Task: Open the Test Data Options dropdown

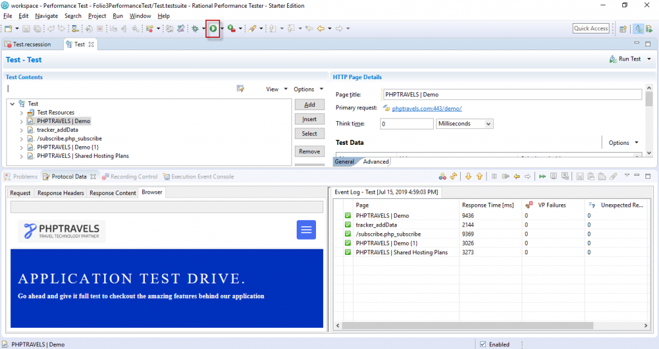Action: 624,142
